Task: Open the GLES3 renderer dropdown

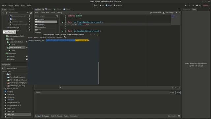Action: point(206,5)
